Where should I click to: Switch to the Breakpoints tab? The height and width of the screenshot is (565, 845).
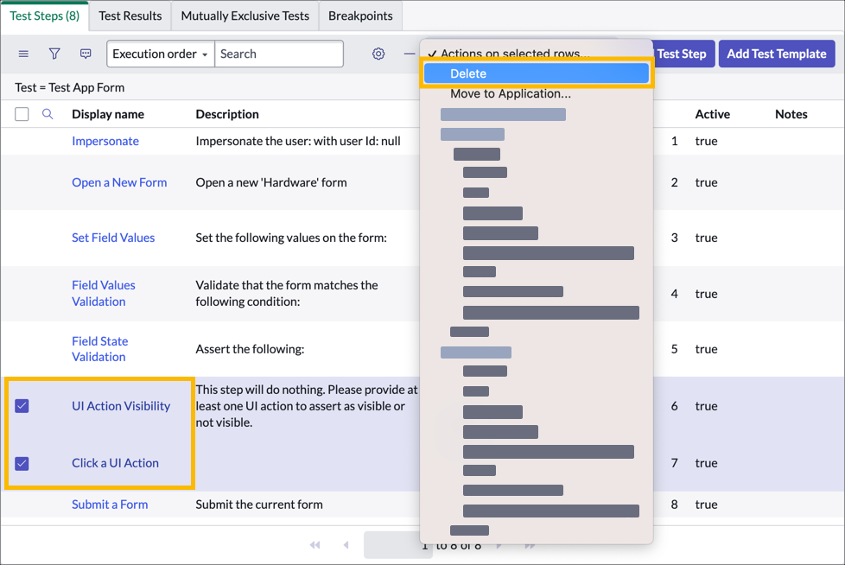click(360, 16)
